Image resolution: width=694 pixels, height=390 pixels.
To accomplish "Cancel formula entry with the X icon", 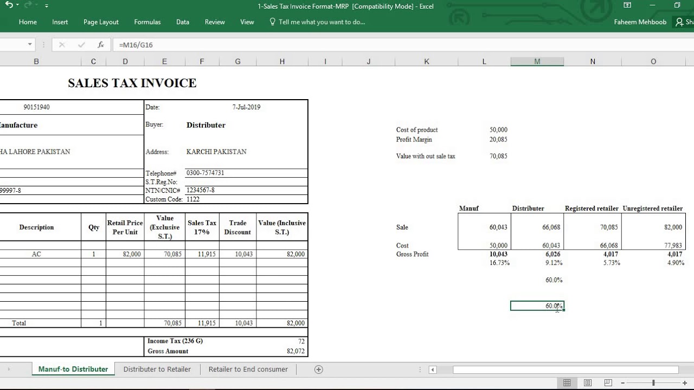I will click(x=62, y=44).
